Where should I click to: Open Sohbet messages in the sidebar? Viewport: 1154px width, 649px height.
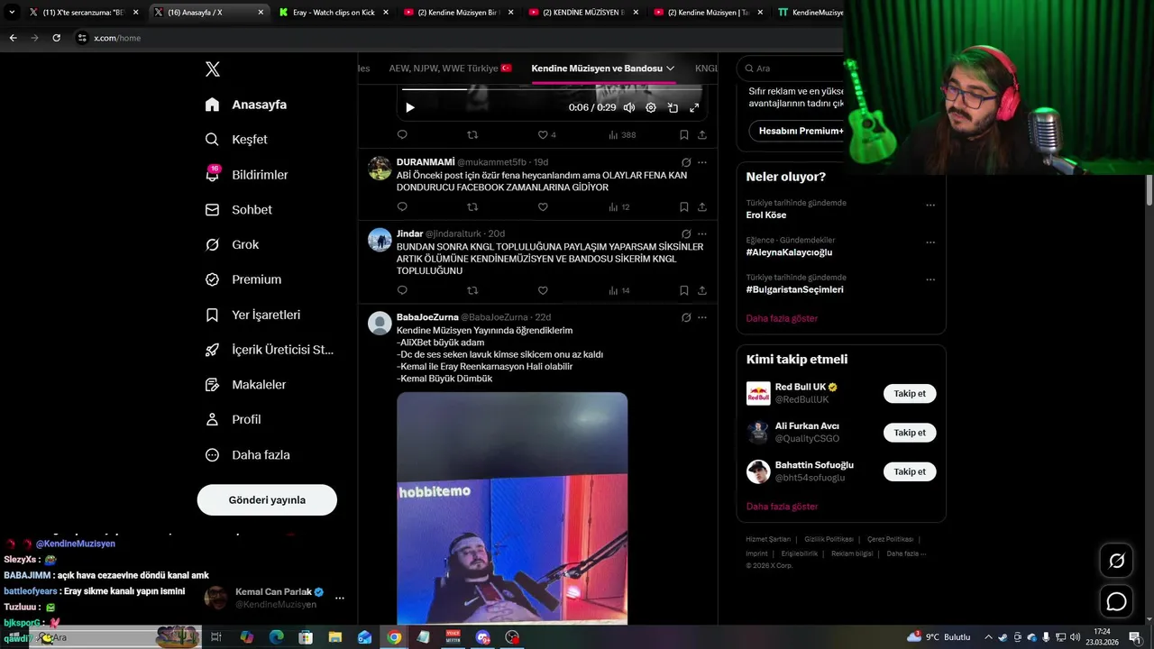tap(238, 209)
